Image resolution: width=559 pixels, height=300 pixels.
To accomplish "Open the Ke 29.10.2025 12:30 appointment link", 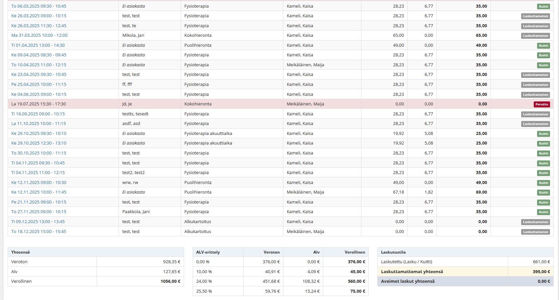I will 39,143.
